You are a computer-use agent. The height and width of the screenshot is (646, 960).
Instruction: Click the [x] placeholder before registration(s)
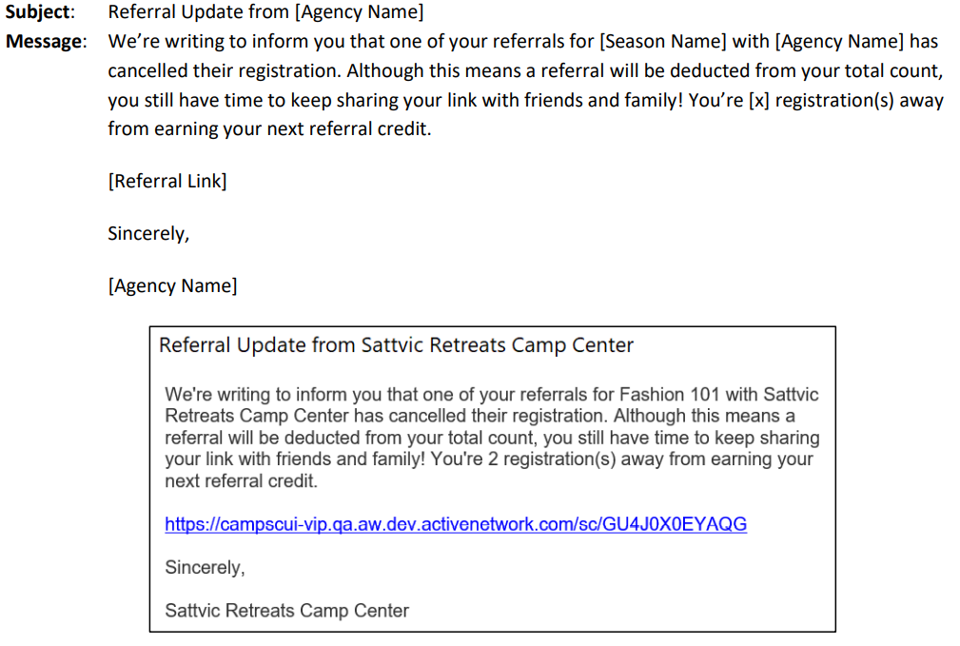point(759,100)
